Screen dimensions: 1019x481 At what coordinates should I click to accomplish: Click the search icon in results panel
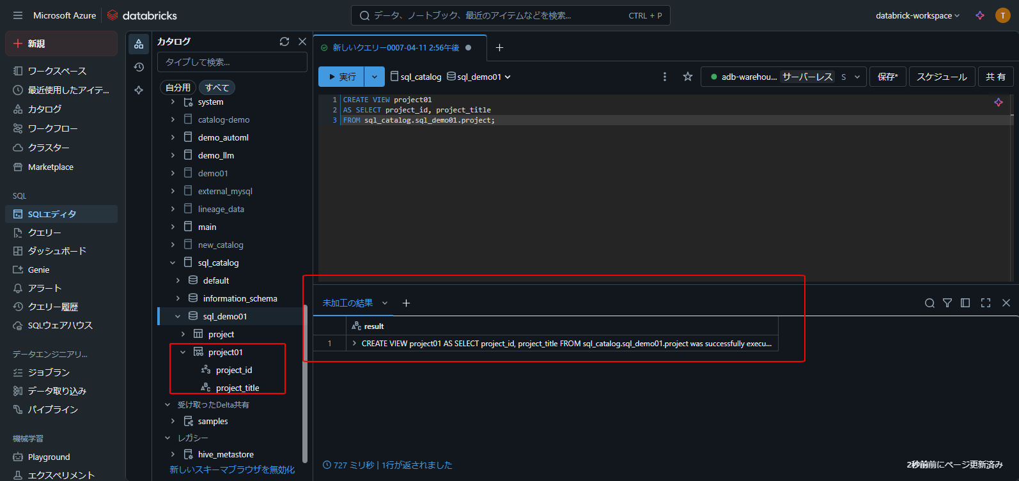(930, 303)
